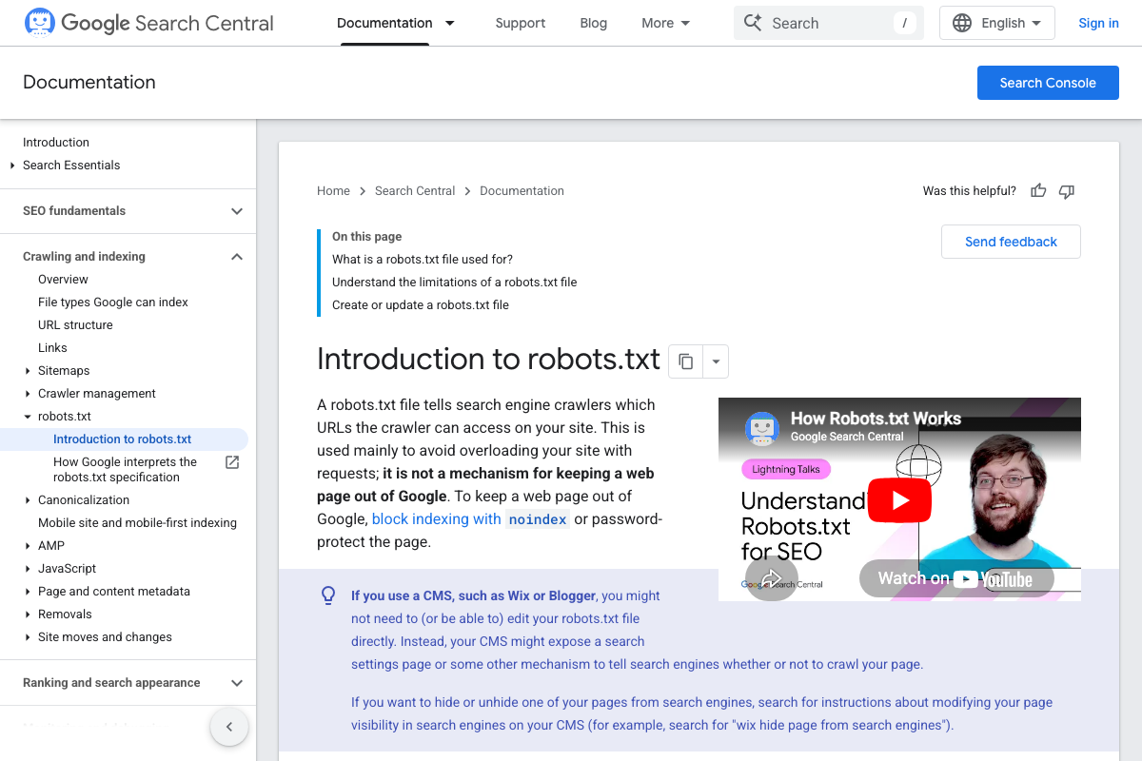Screen dimensions: 1142x761
Task: Open File types Google can index
Action: 113,302
